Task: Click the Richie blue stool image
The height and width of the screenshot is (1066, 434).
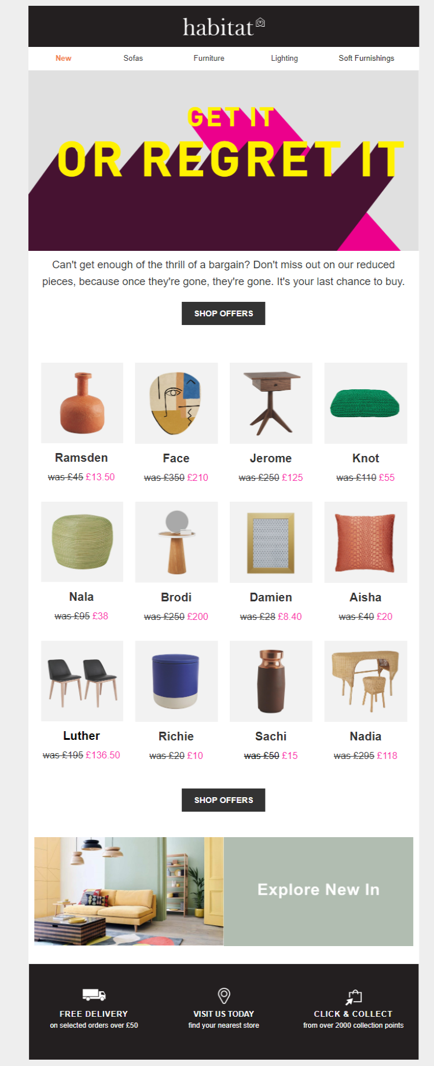Action: tap(176, 681)
